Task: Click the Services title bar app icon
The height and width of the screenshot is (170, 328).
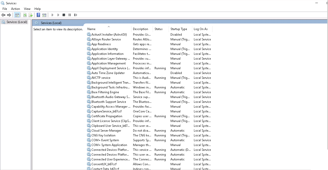Action: (3, 3)
